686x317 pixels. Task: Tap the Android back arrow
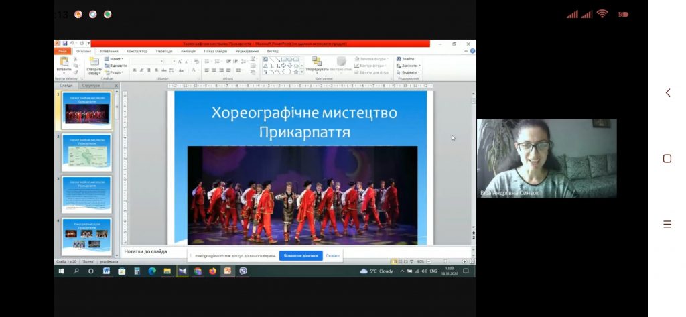668,93
